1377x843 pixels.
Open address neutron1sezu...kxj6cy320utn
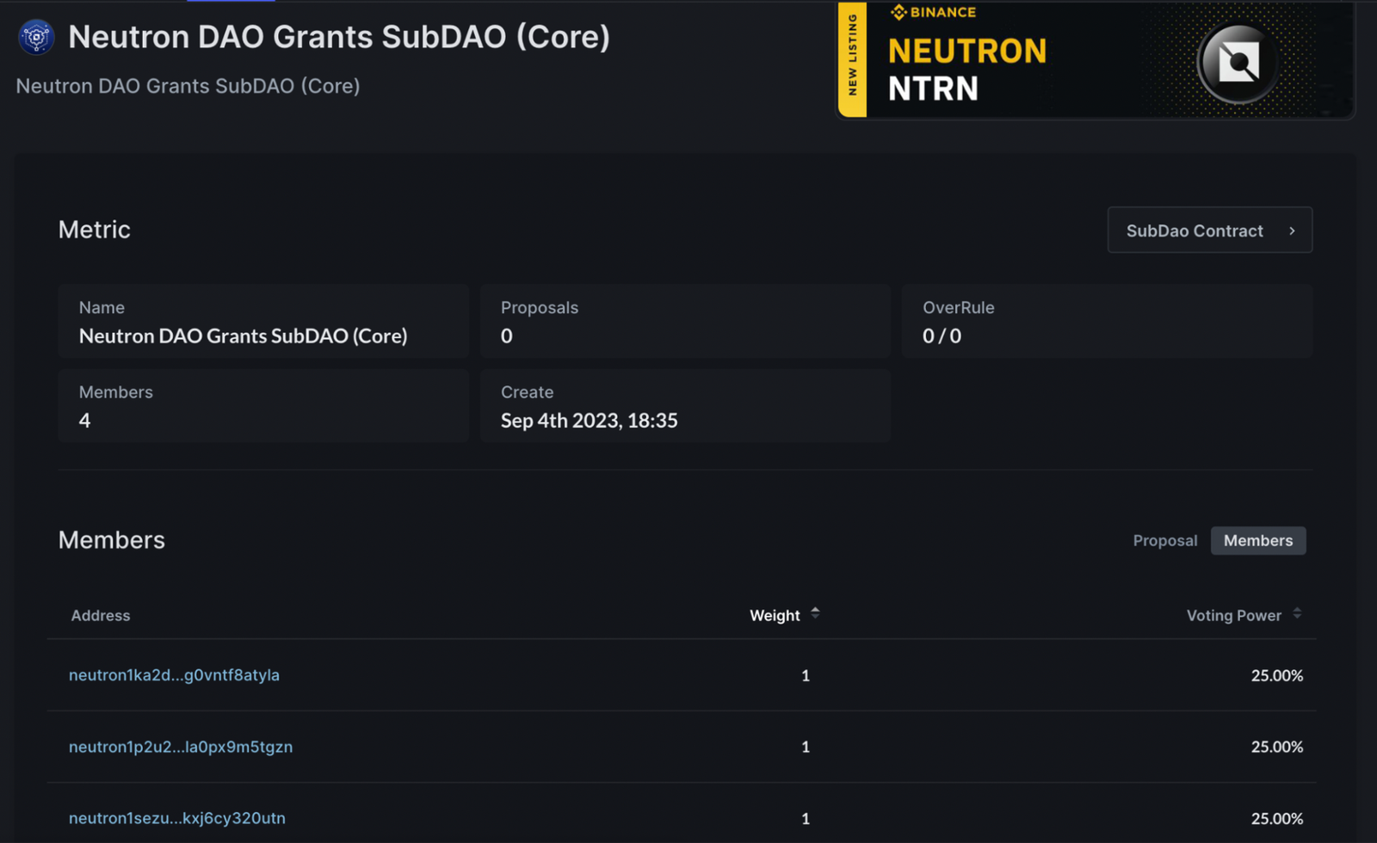tap(177, 818)
